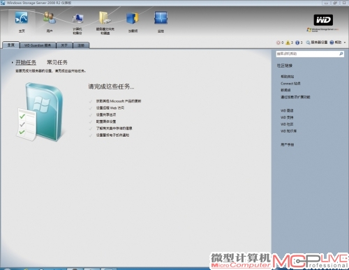349x270 pixels.
Task: Click the search magnifier in help box
Action: tap(341, 54)
